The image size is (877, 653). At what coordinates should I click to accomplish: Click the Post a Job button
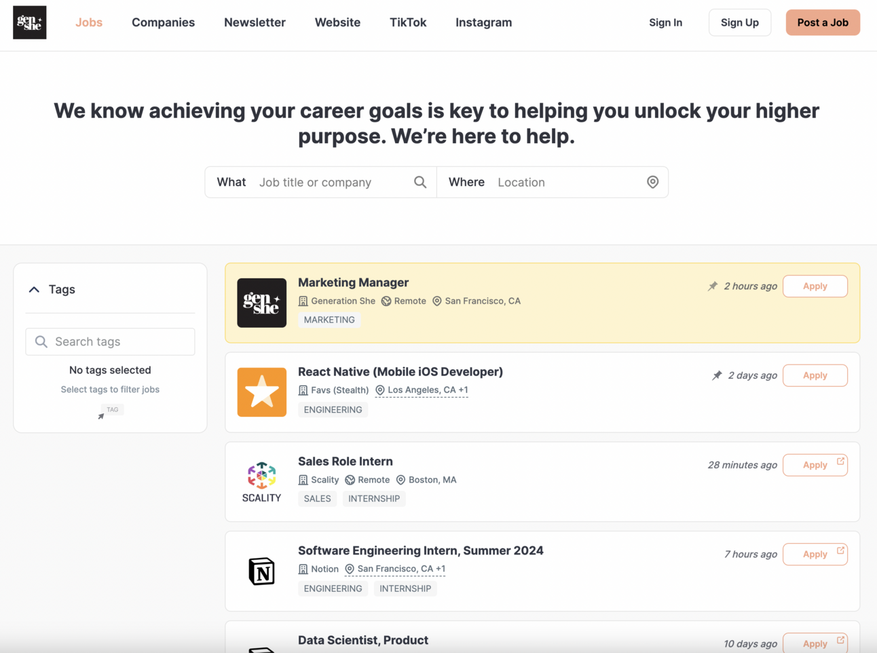(823, 22)
